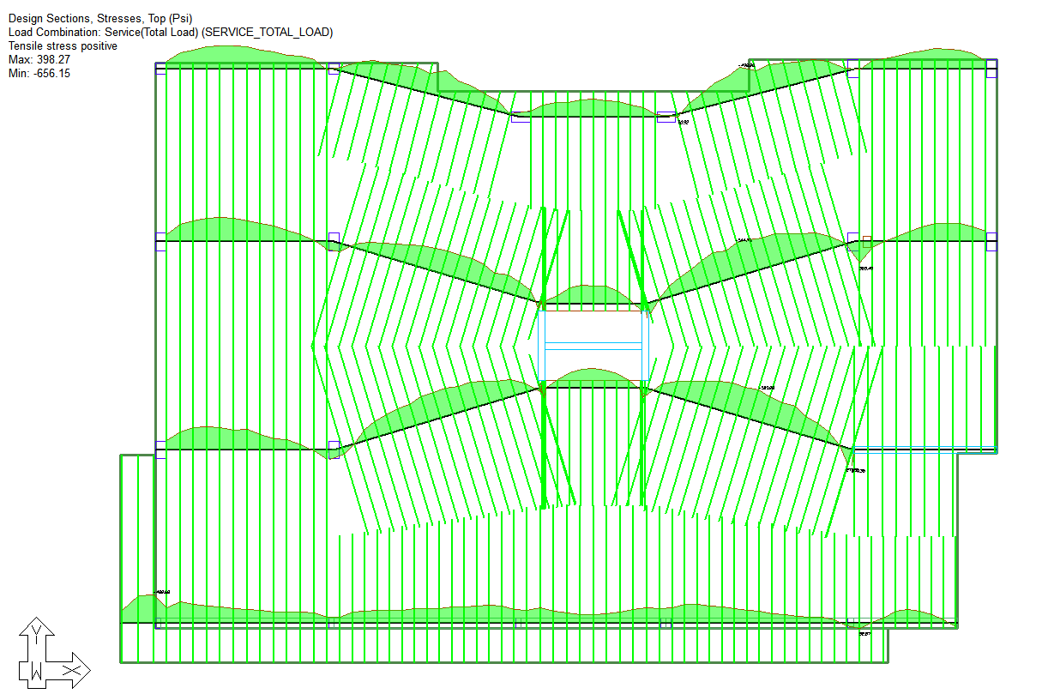1042x694 pixels.
Task: Click the stress hump below the central opening
Action: tap(593, 377)
